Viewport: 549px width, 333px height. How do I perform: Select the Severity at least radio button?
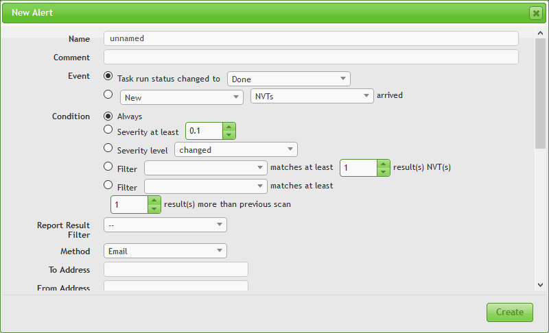[108, 129]
